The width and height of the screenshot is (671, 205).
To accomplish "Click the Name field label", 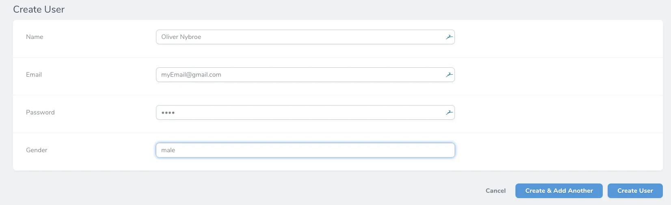I will click(x=35, y=37).
